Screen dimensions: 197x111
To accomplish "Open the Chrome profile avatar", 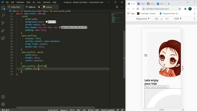I will (x=190, y=9).
